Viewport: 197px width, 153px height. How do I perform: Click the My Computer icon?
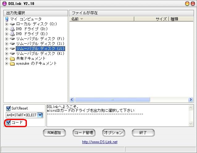click(x=7, y=19)
